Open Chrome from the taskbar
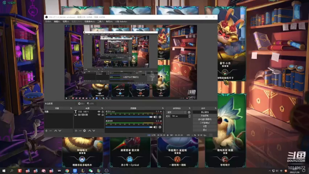 point(67,171)
